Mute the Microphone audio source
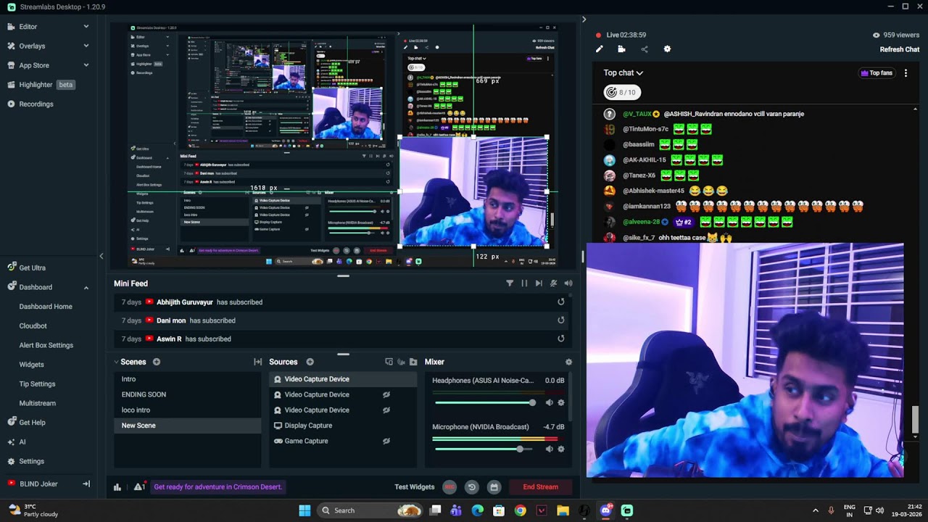Viewport: 928px width, 522px height. click(x=549, y=449)
